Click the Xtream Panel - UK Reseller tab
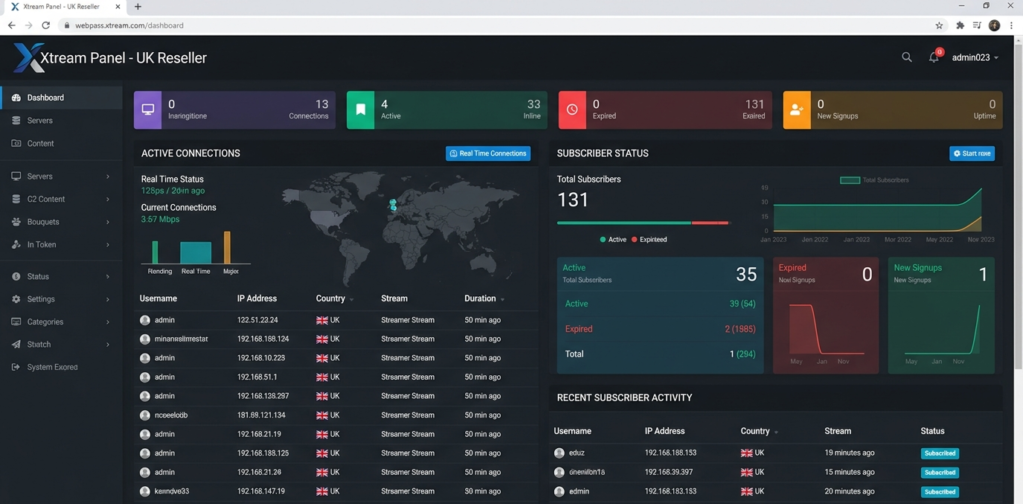 [x=63, y=7]
